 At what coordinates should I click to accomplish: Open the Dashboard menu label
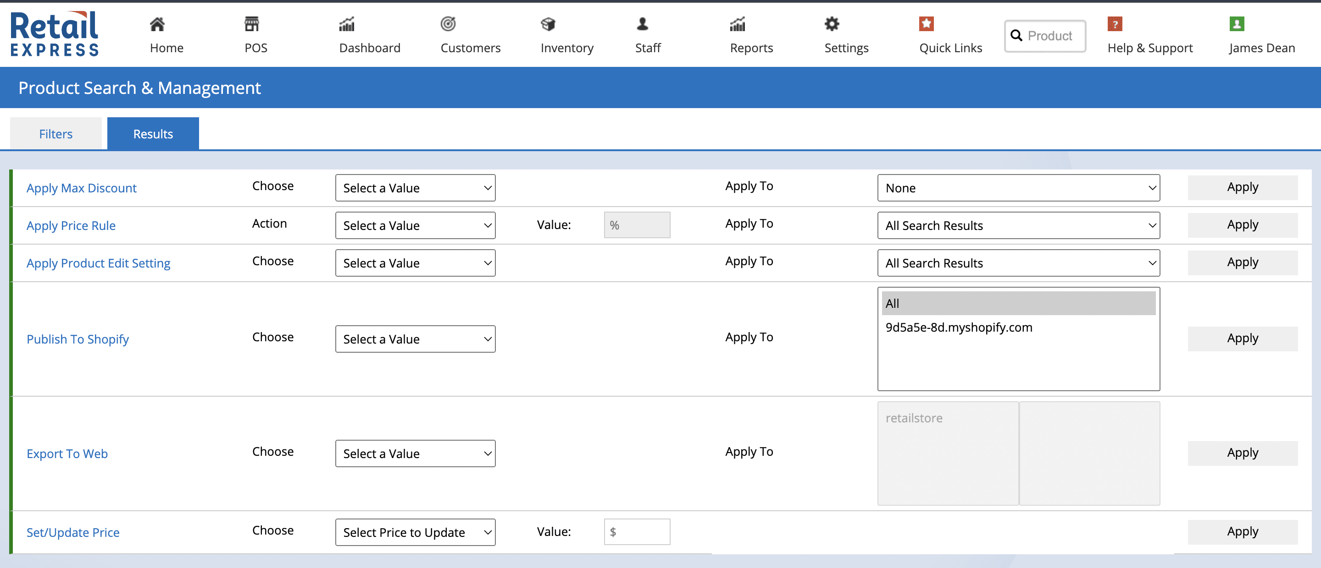[370, 48]
